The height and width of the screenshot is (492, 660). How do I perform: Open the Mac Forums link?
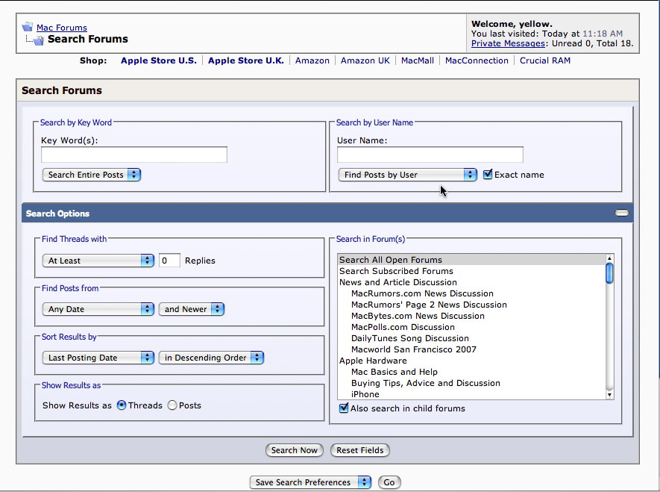click(62, 28)
